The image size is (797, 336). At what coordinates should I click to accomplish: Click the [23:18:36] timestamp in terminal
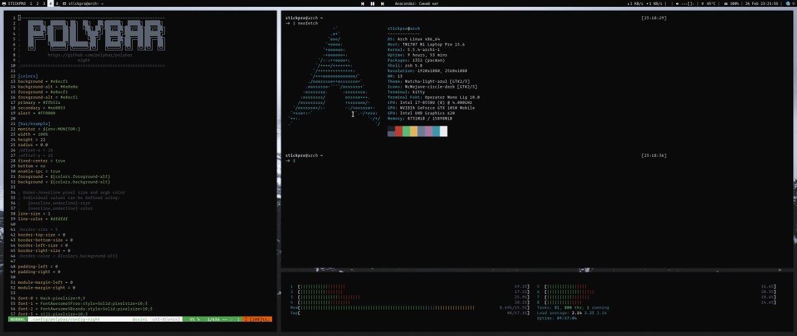point(654,156)
